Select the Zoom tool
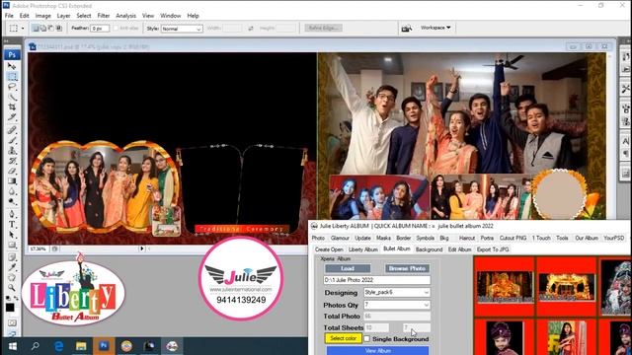This screenshot has height=355, width=632. tap(12, 288)
